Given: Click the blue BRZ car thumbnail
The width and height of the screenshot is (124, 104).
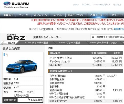Looking at the screenshot, I should tap(22, 66).
